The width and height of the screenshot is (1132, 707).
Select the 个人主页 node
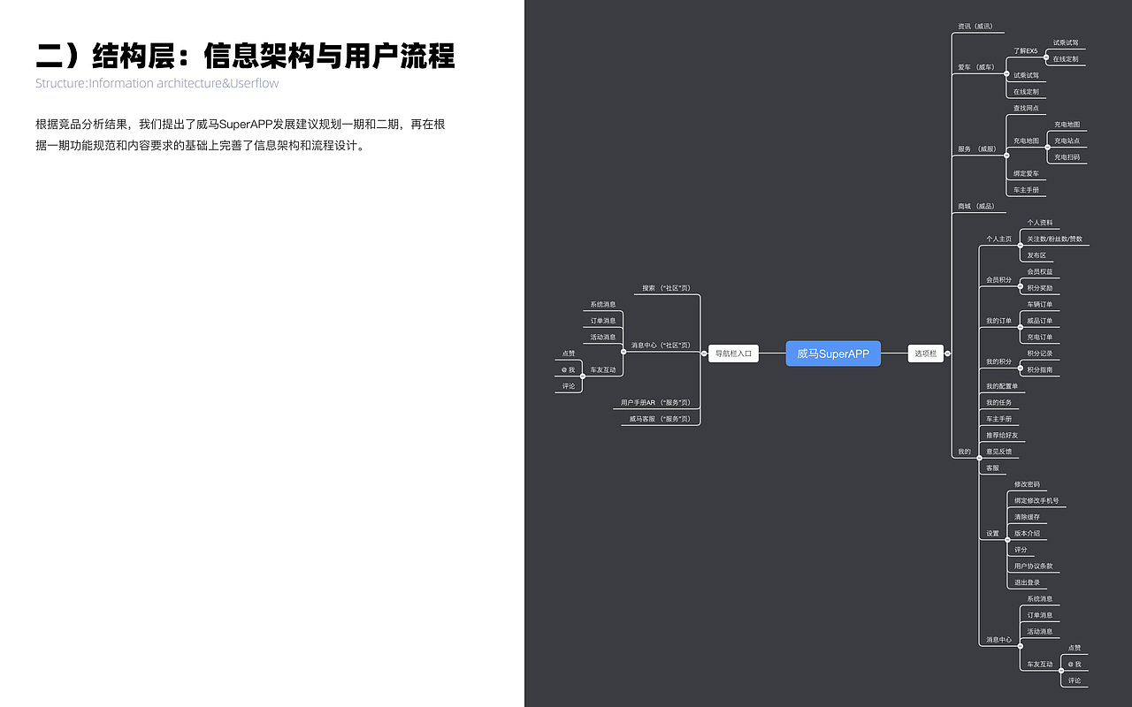999,238
